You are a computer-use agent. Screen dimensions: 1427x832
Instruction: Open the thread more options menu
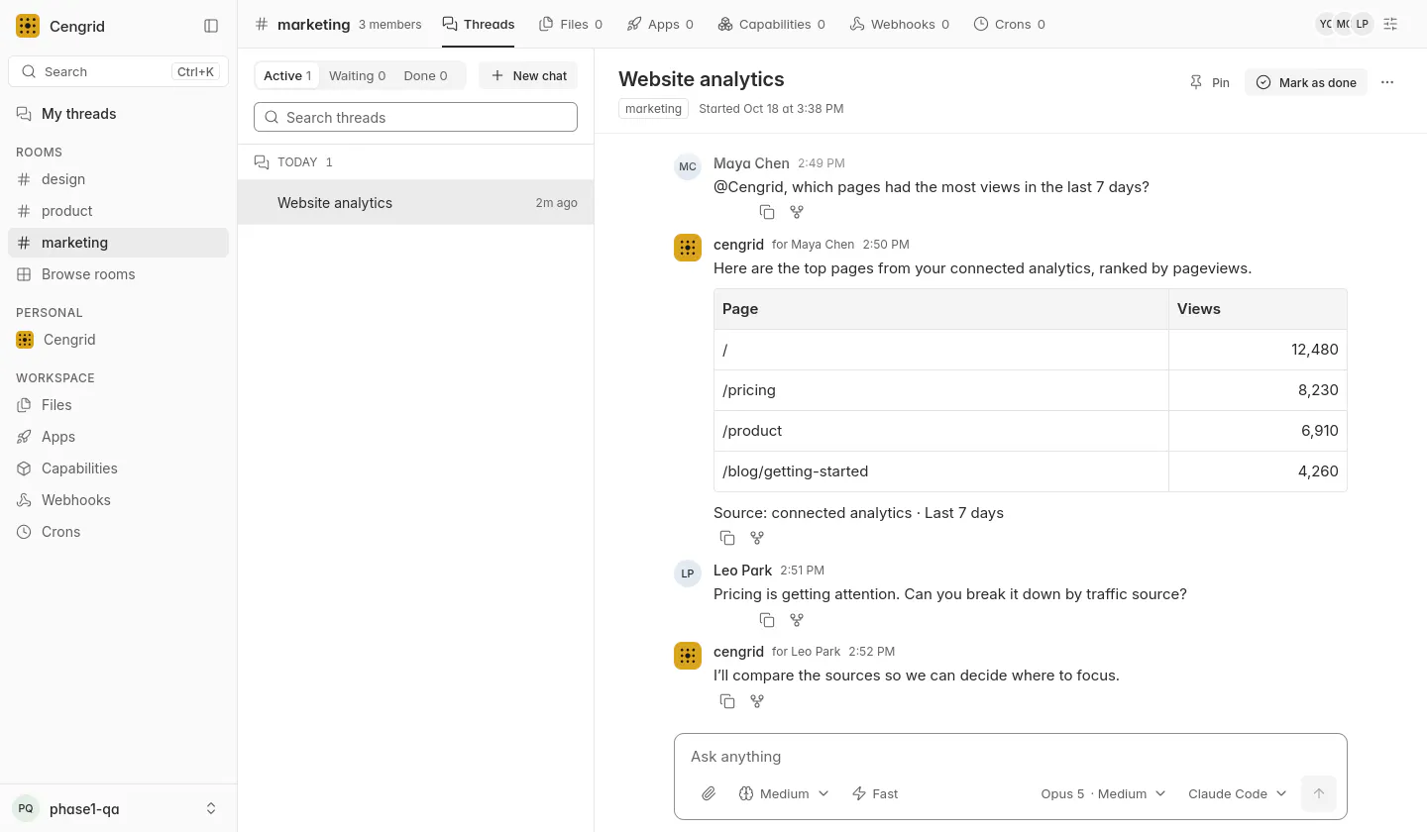coord(1387,82)
